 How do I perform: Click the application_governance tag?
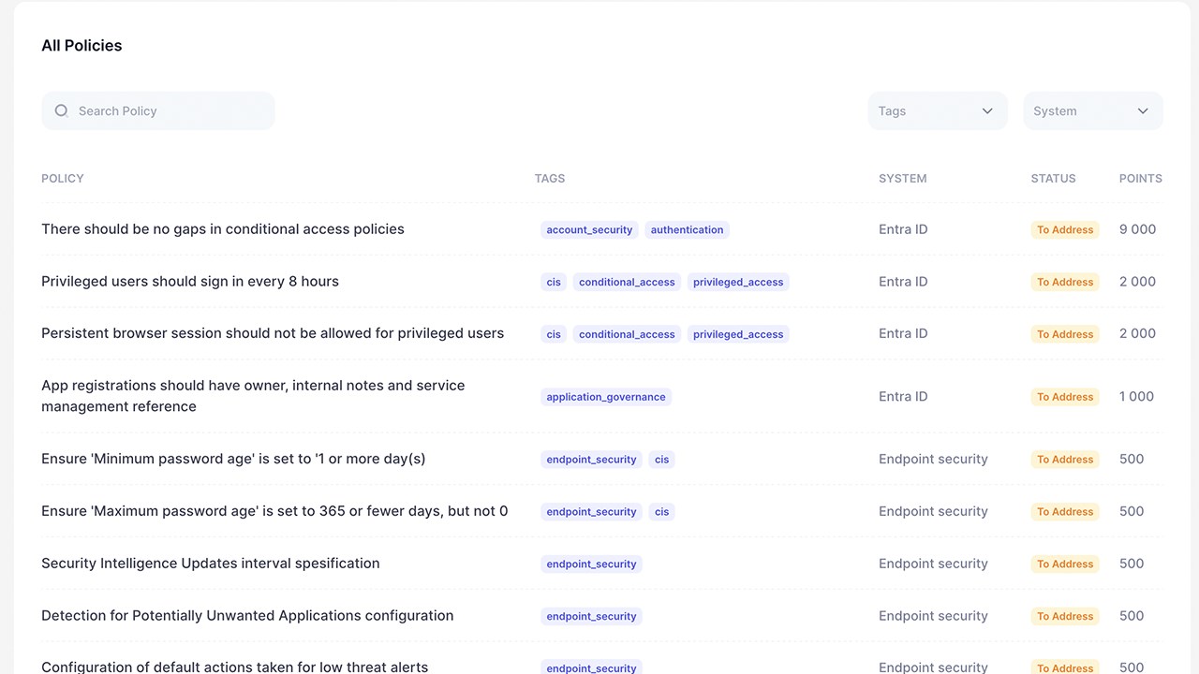[606, 397]
